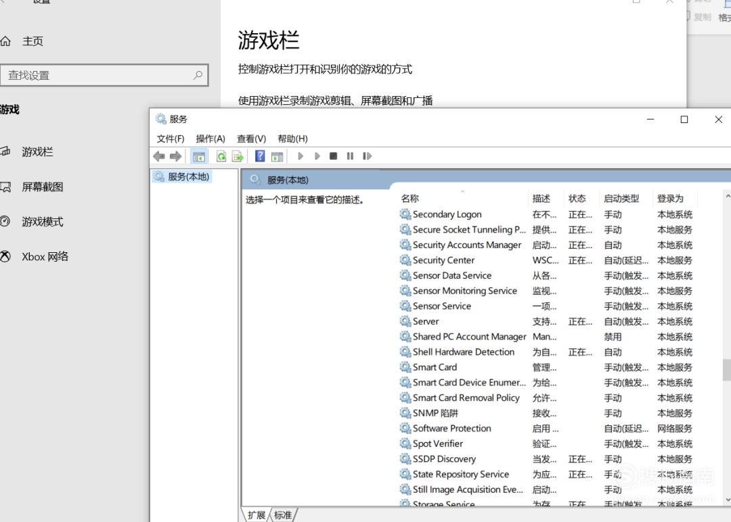This screenshot has width=731, height=522.
Task: Focus the 查找设置 search field
Action: coord(104,75)
